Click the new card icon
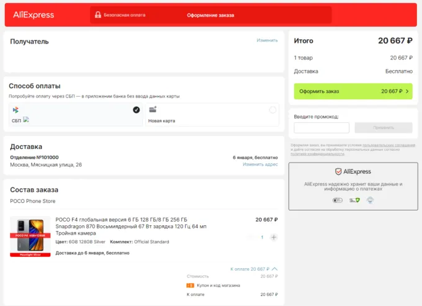This screenshot has width=422, height=306. (153, 110)
